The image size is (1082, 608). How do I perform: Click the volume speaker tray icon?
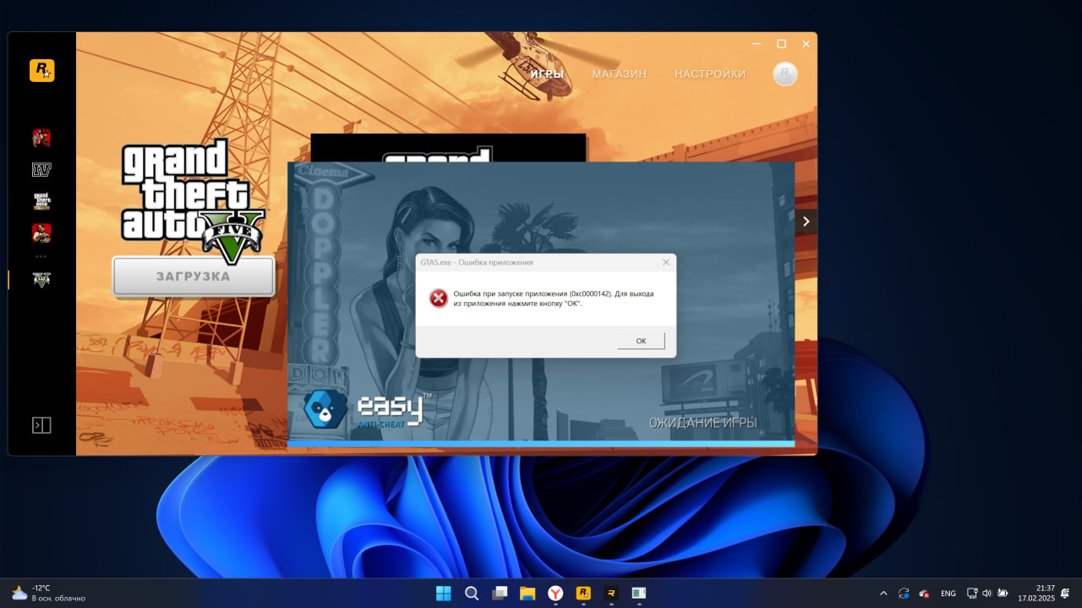click(986, 594)
